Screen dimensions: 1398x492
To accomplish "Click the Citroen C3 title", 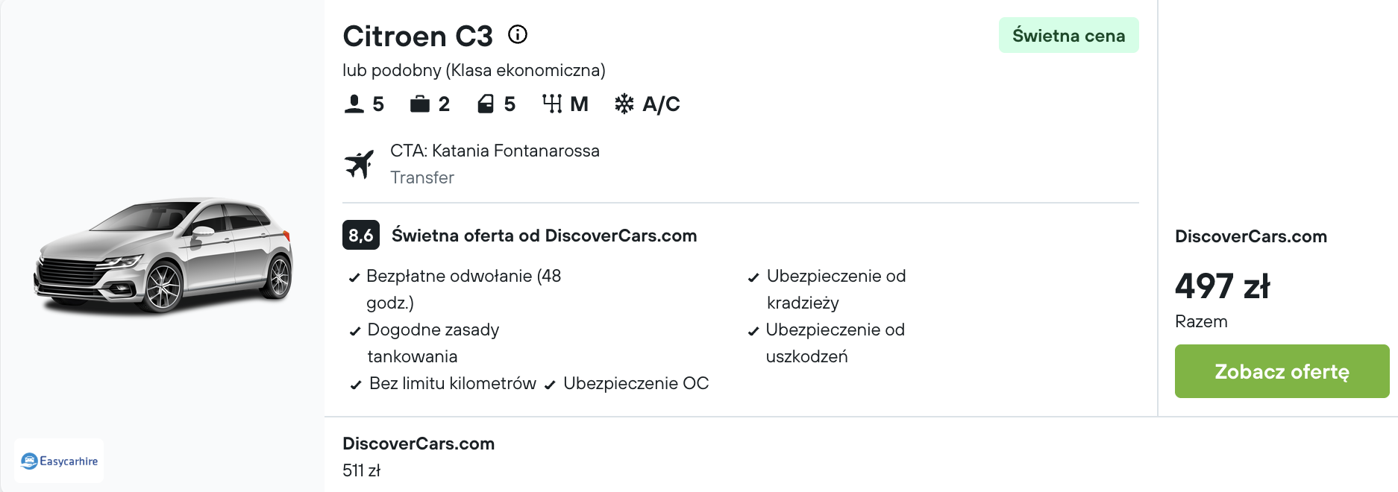I will 418,36.
